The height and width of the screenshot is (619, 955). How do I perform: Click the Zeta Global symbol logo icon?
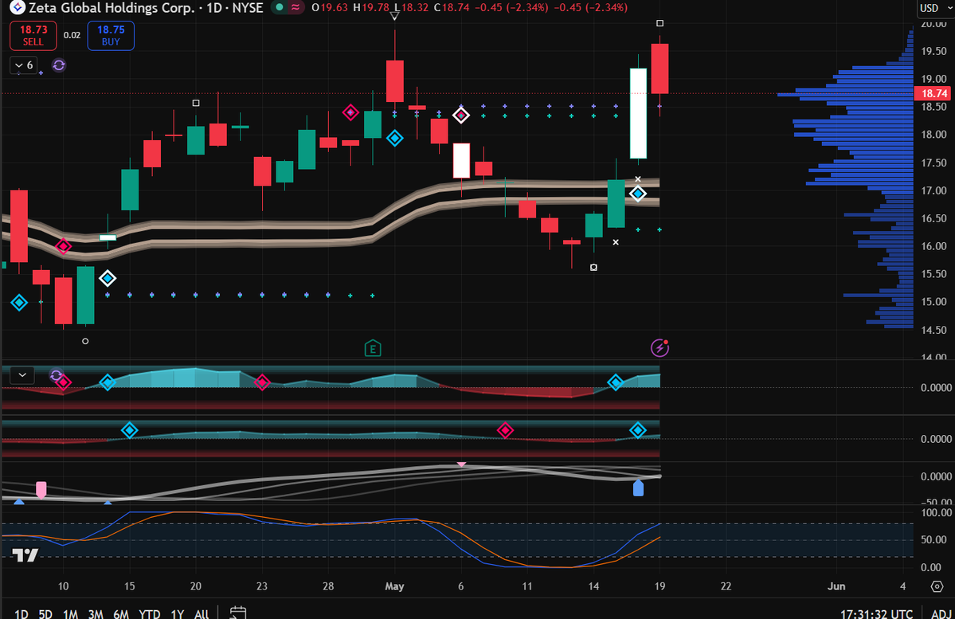coord(18,7)
